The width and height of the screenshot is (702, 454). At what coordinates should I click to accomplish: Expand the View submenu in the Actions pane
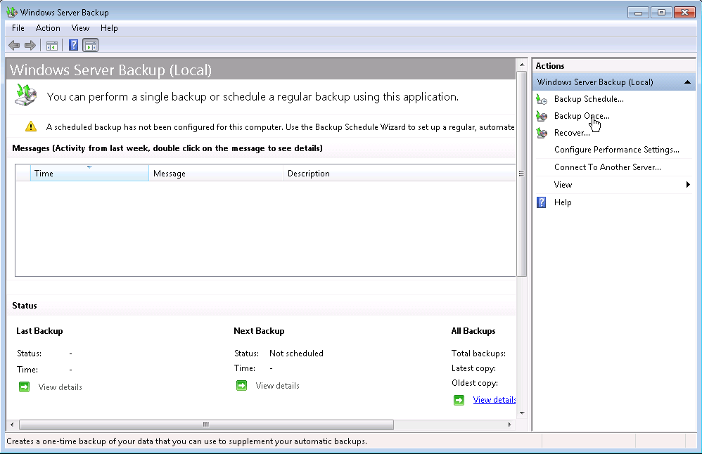pyautogui.click(x=687, y=184)
